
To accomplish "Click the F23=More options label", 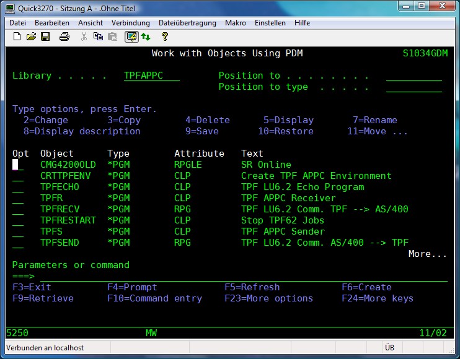I will point(268,298).
